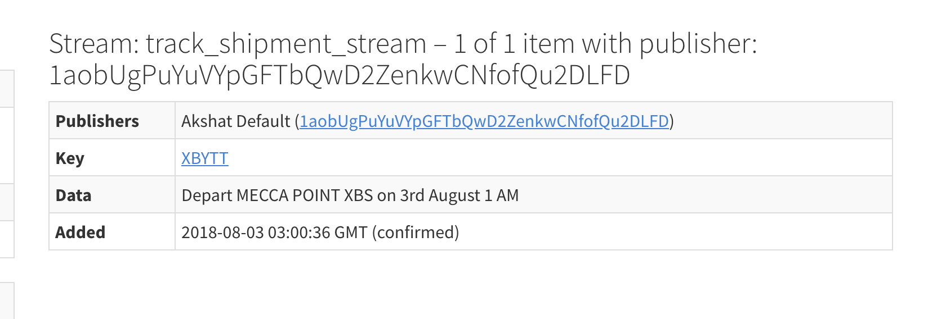The height and width of the screenshot is (319, 946).
Task: Click the Akshat Default publisher name
Action: click(x=235, y=121)
